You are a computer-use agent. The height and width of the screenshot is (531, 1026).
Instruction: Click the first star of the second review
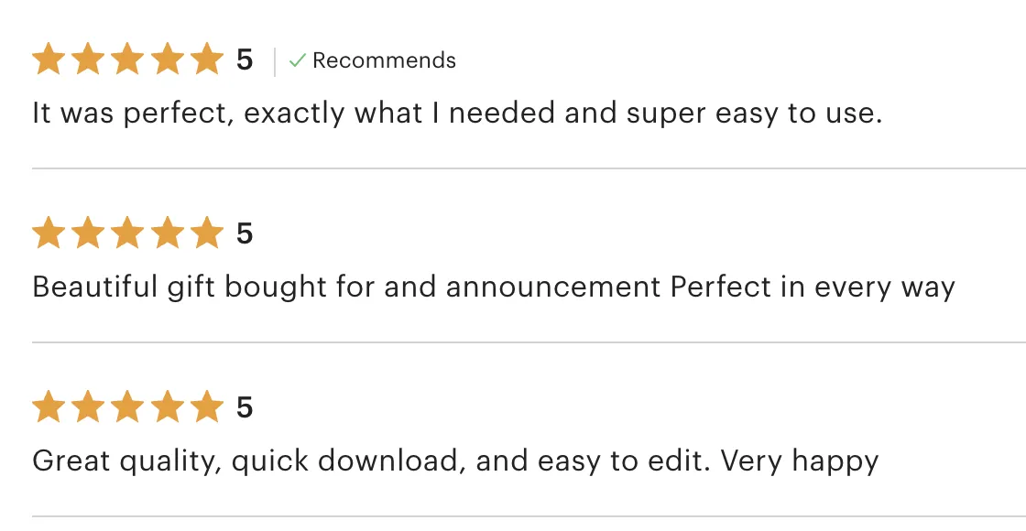(49, 233)
